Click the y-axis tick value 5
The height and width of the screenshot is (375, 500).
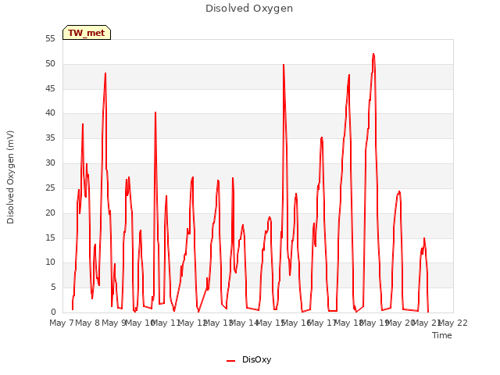(x=53, y=287)
